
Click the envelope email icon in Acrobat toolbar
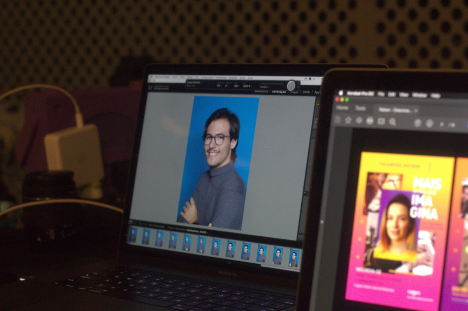point(381,121)
